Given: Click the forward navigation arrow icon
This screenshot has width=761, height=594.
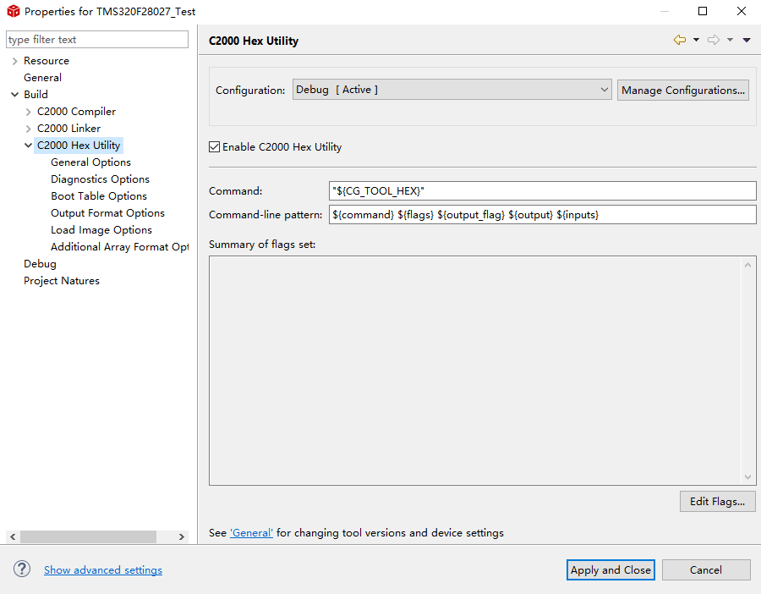Looking at the screenshot, I should 714,40.
